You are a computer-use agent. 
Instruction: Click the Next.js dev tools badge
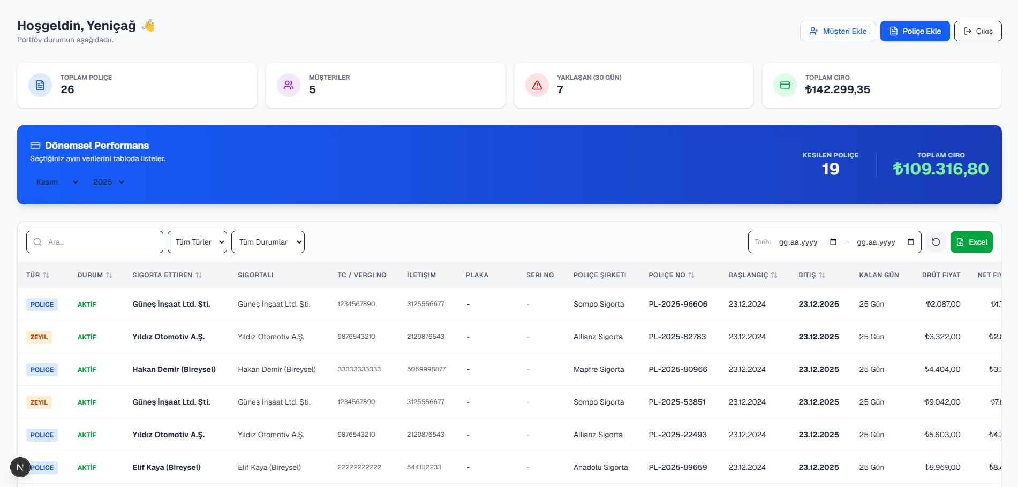pos(20,467)
